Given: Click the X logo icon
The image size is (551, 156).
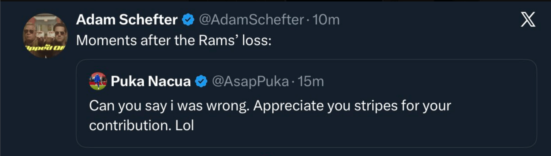Looking at the screenshot, I should [528, 19].
